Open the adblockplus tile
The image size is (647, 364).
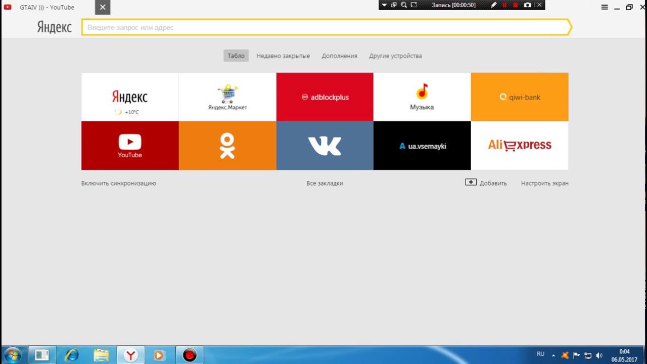tap(325, 97)
